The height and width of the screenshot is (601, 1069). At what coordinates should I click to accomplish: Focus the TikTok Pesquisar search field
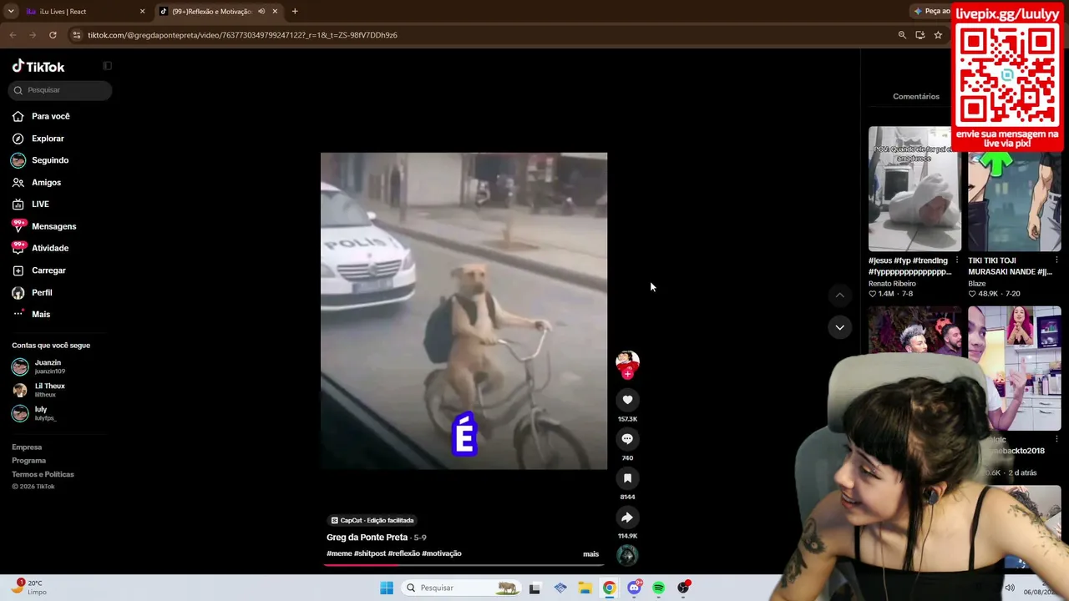click(x=60, y=90)
